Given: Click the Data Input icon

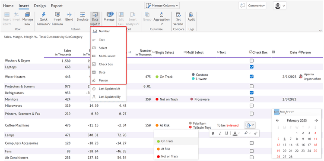Looking at the screenshot, I should tap(95, 15).
